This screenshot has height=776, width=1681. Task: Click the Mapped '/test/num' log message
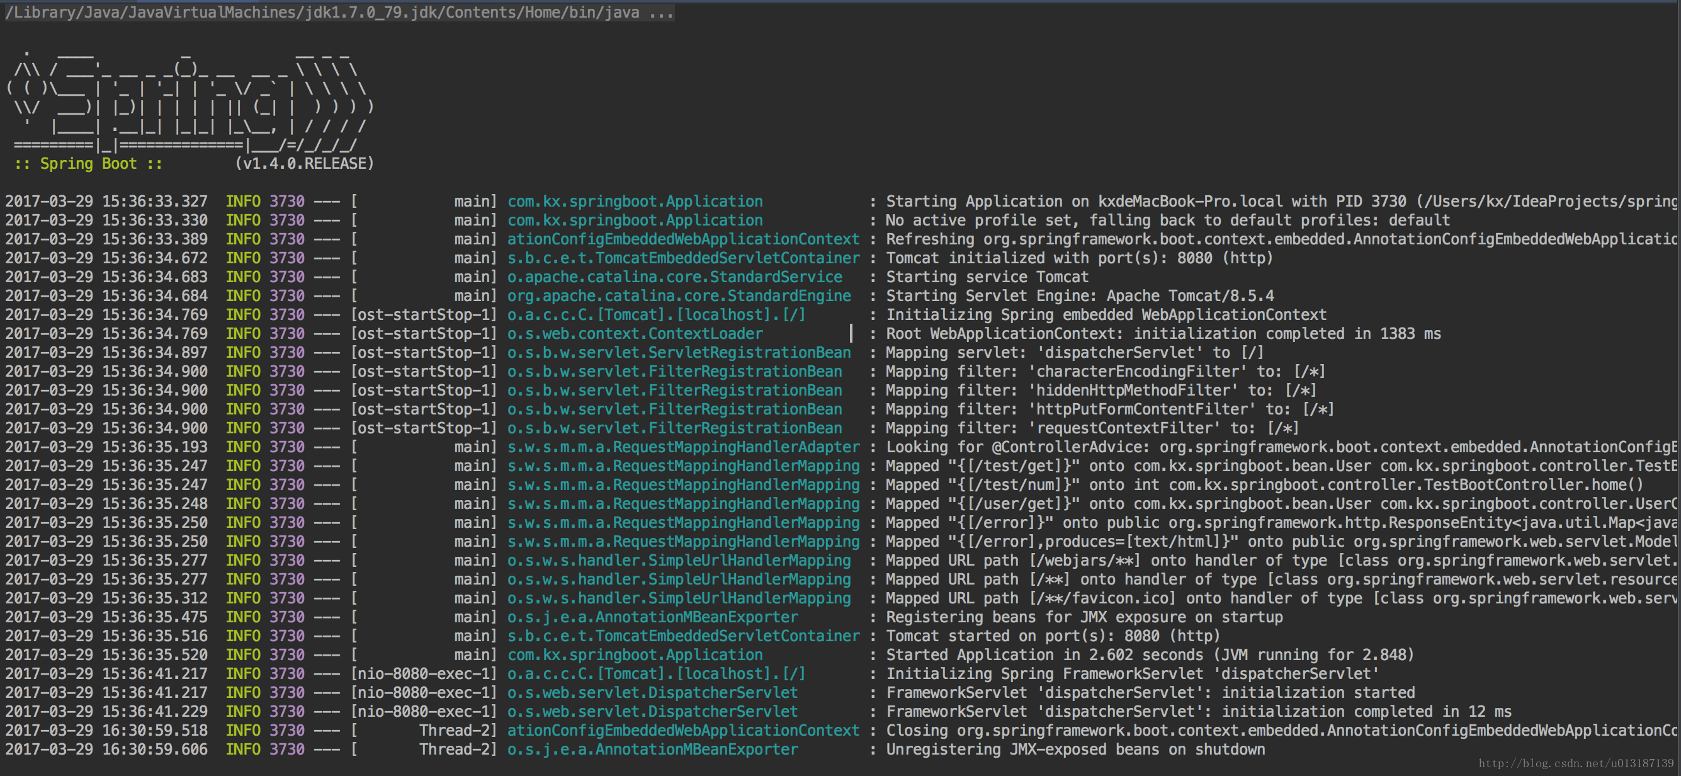point(1265,486)
